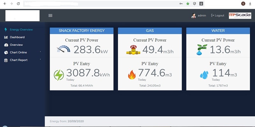This screenshot has width=255, height=127.
Task: Click the water droplets icon
Action: pos(204,75)
